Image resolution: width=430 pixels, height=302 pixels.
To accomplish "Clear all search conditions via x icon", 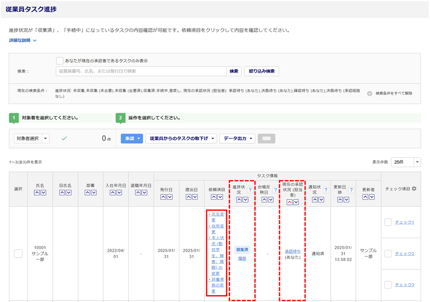I will pyautogui.click(x=369, y=93).
